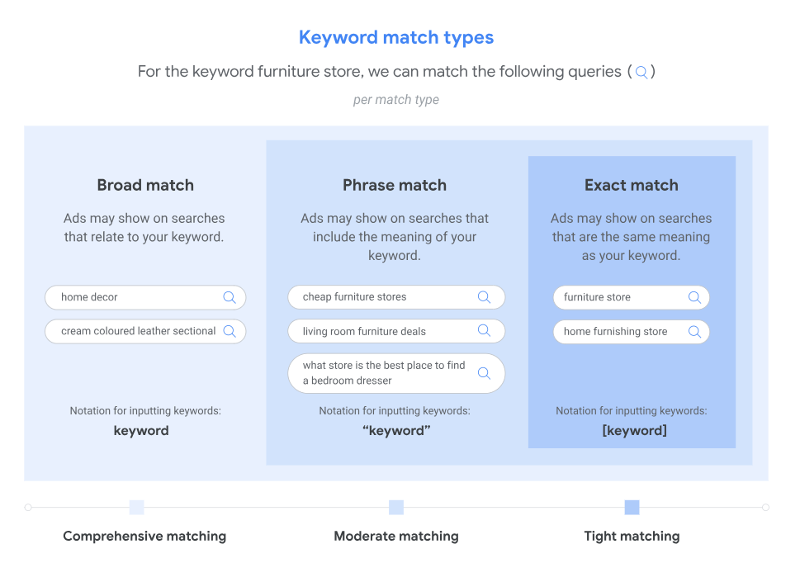Click the magnifier icon in the subtitle
This screenshot has height=563, width=800.
[641, 73]
